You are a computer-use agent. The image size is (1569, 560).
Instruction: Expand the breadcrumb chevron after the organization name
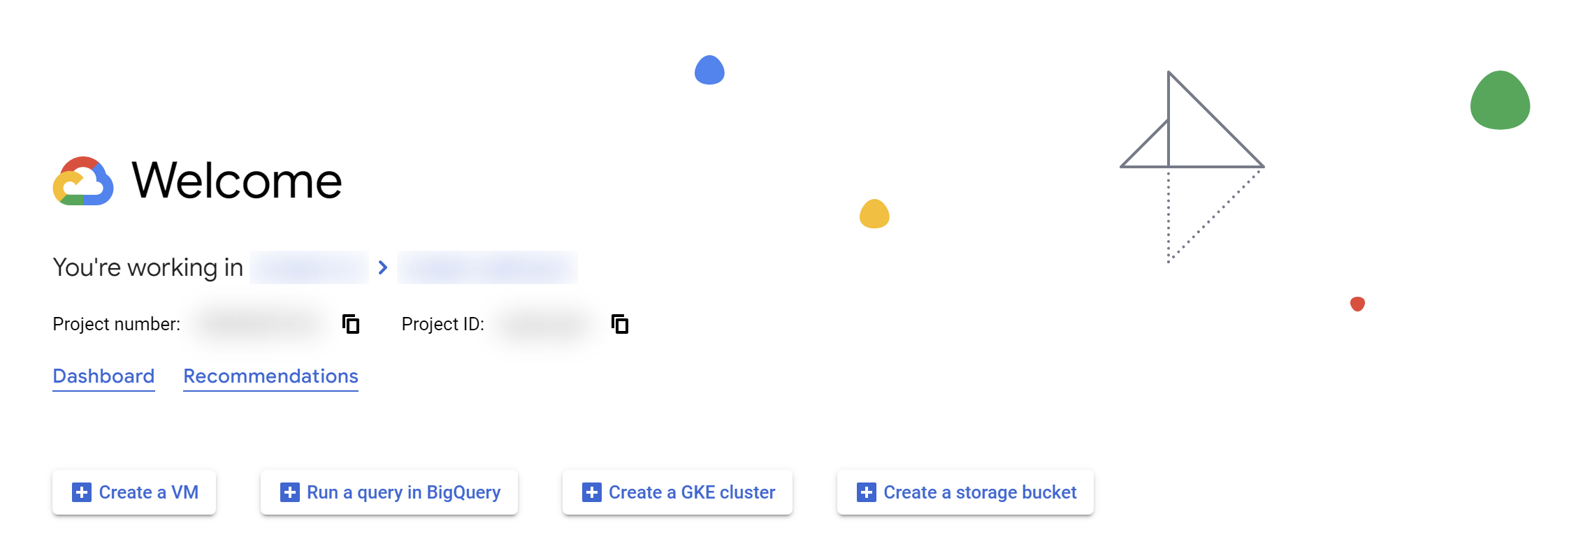[x=382, y=267]
